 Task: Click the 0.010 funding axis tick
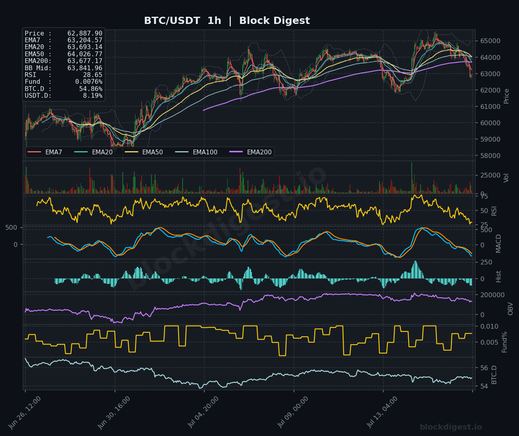pyautogui.click(x=489, y=326)
